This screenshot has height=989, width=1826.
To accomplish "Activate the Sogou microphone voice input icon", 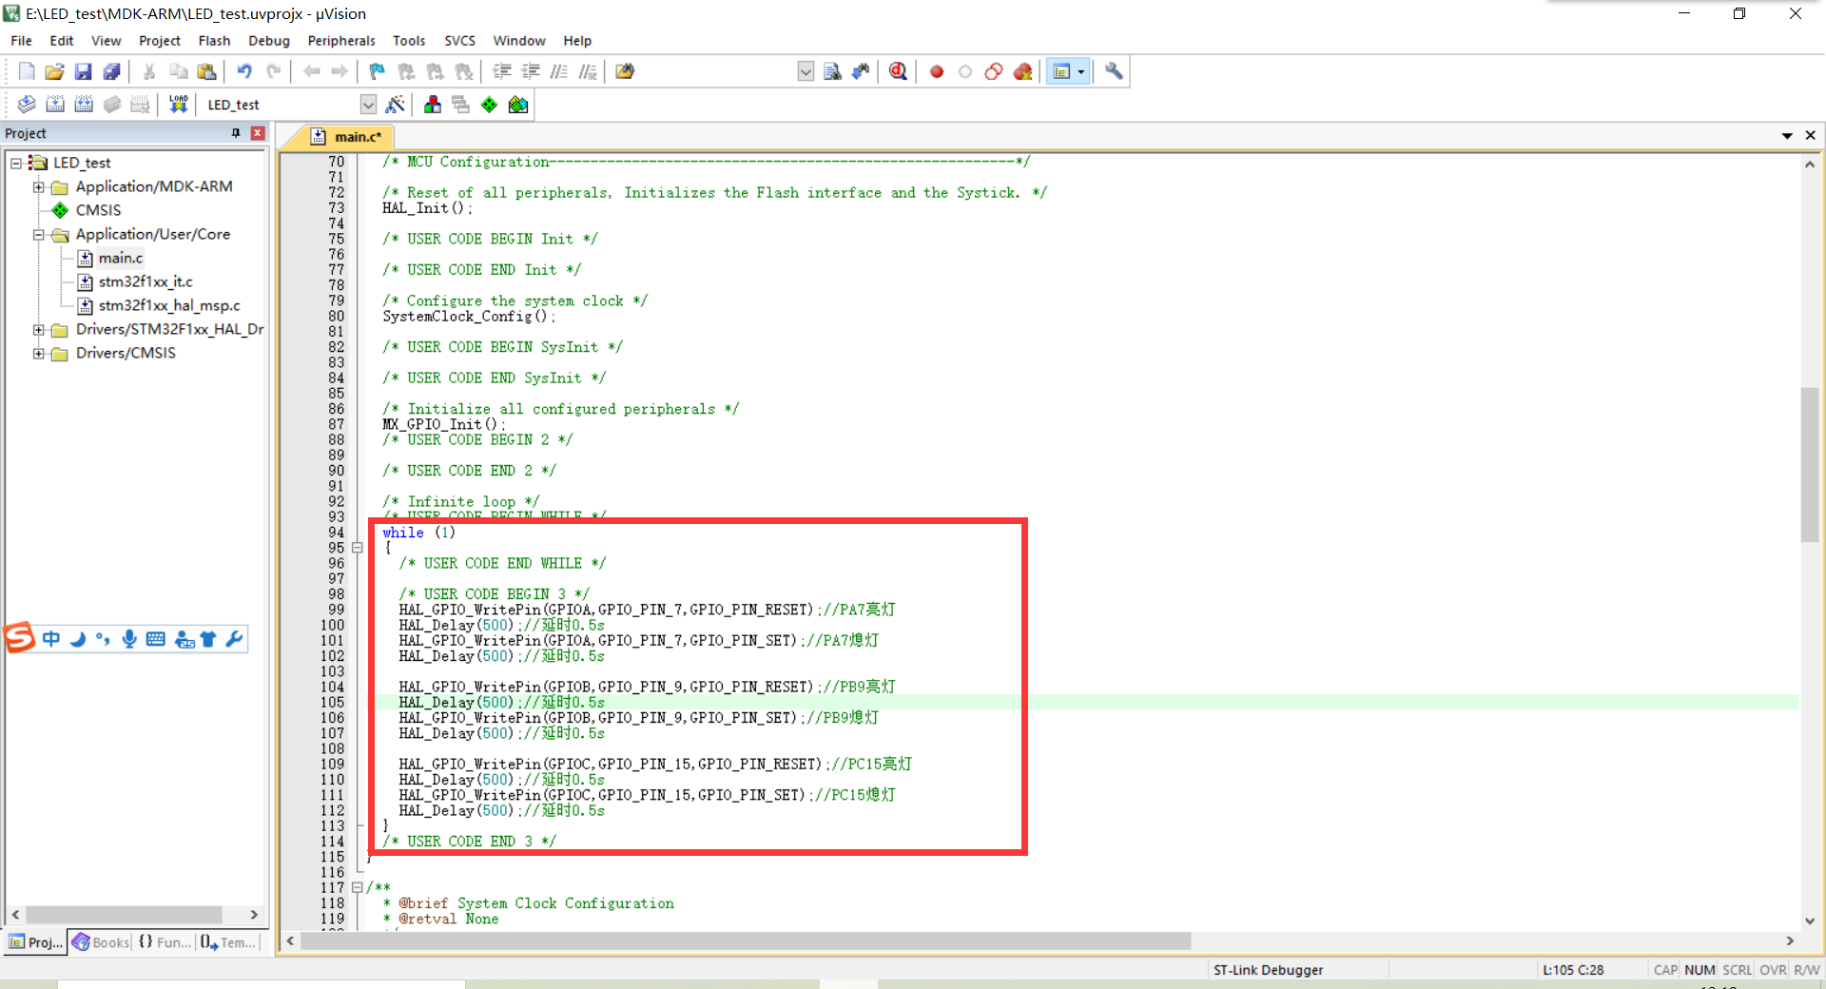I will click(129, 639).
